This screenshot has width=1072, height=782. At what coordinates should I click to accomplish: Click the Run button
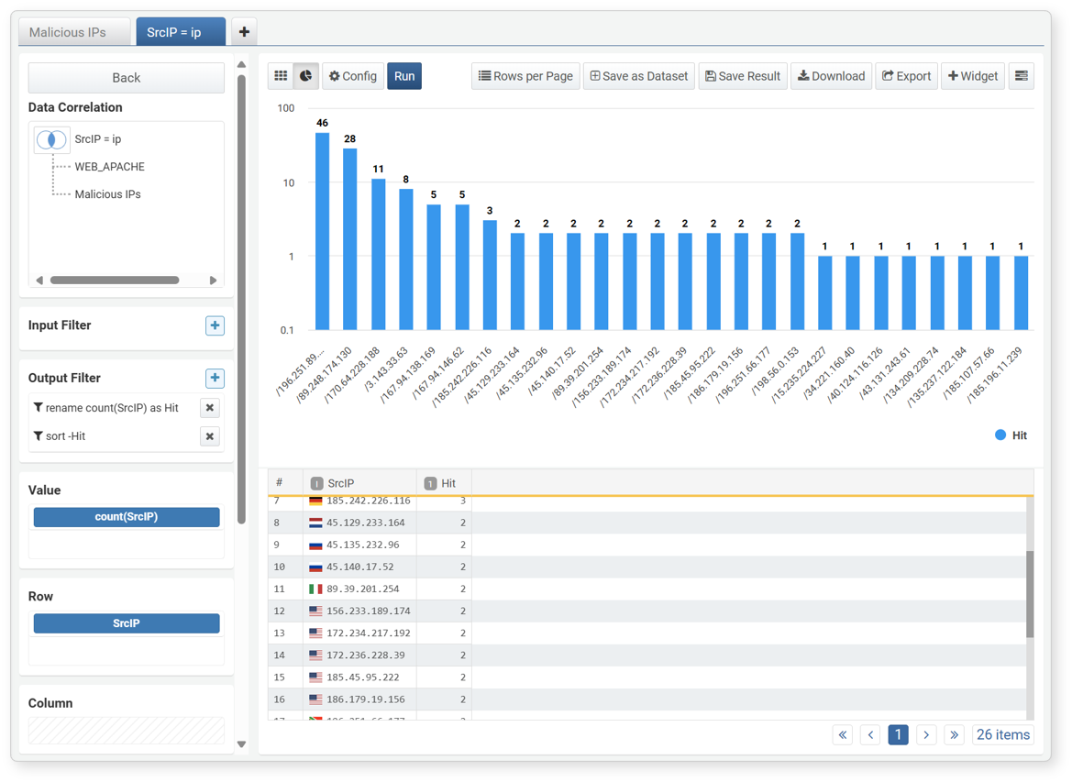tap(404, 76)
